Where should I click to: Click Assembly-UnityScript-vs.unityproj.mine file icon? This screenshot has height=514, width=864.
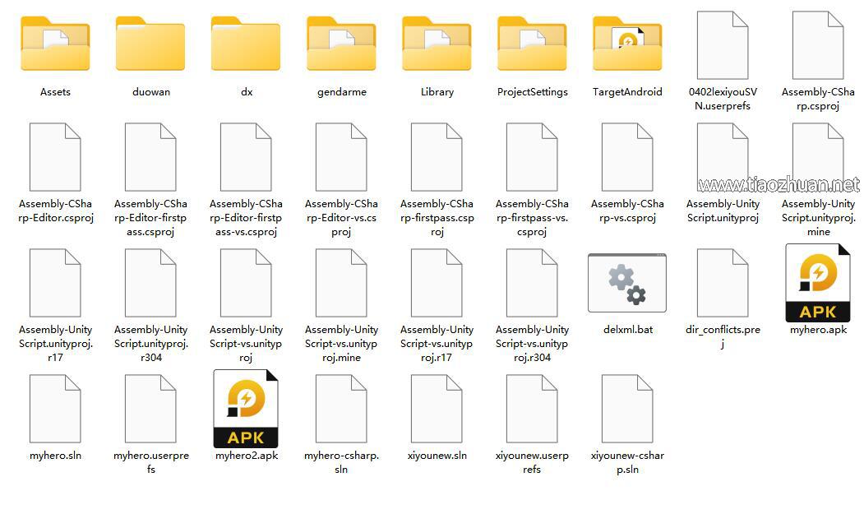point(341,283)
